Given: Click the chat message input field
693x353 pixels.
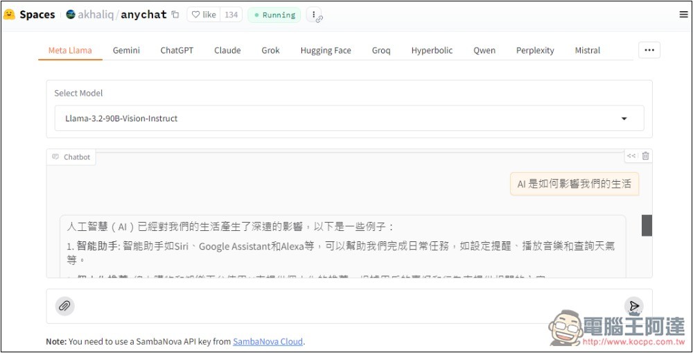Looking at the screenshot, I should click(346, 306).
